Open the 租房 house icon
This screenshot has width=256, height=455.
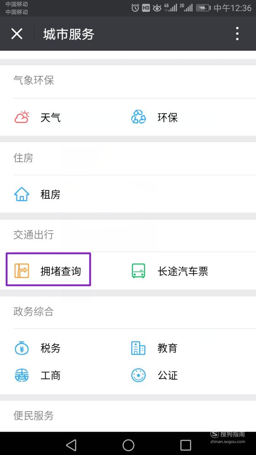tap(22, 194)
